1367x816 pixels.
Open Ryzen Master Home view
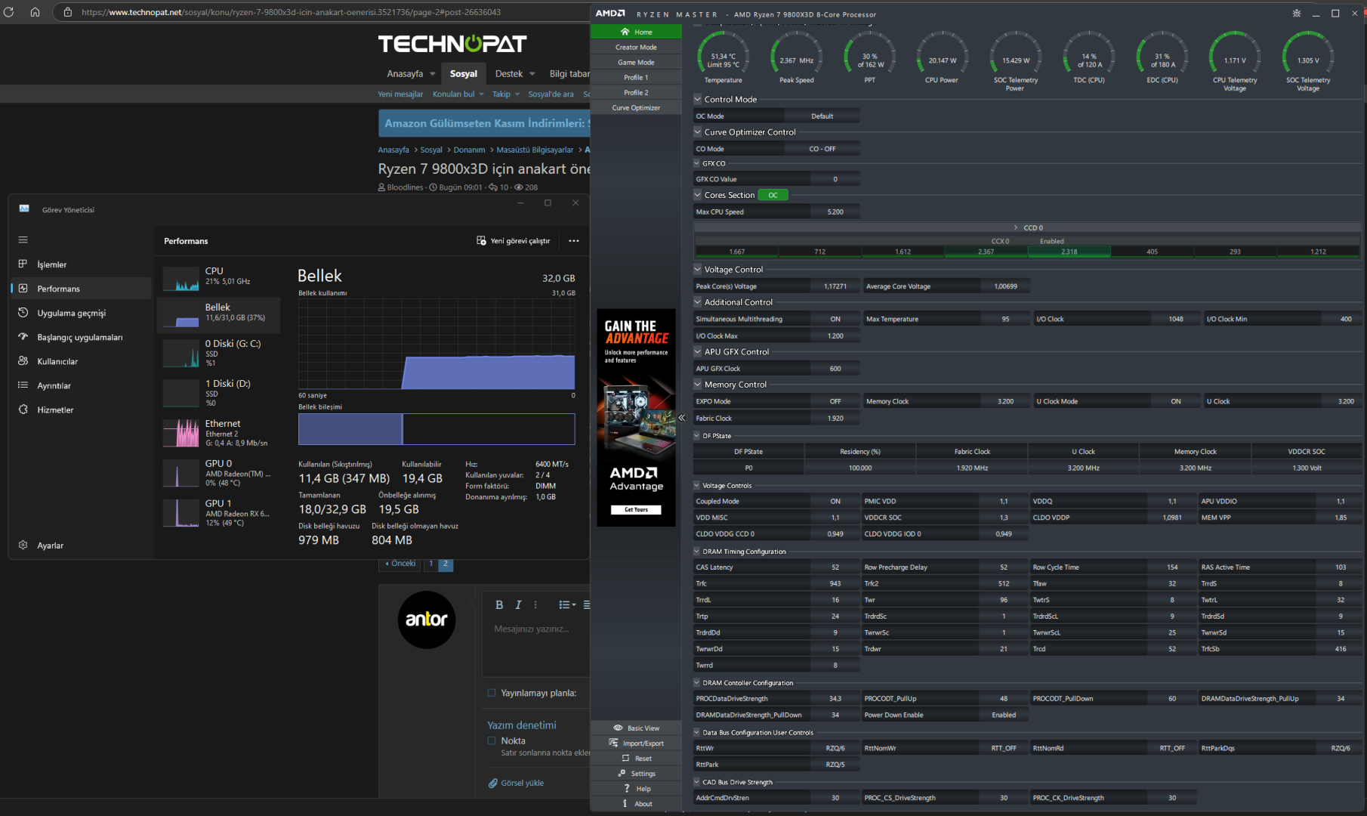coord(636,32)
